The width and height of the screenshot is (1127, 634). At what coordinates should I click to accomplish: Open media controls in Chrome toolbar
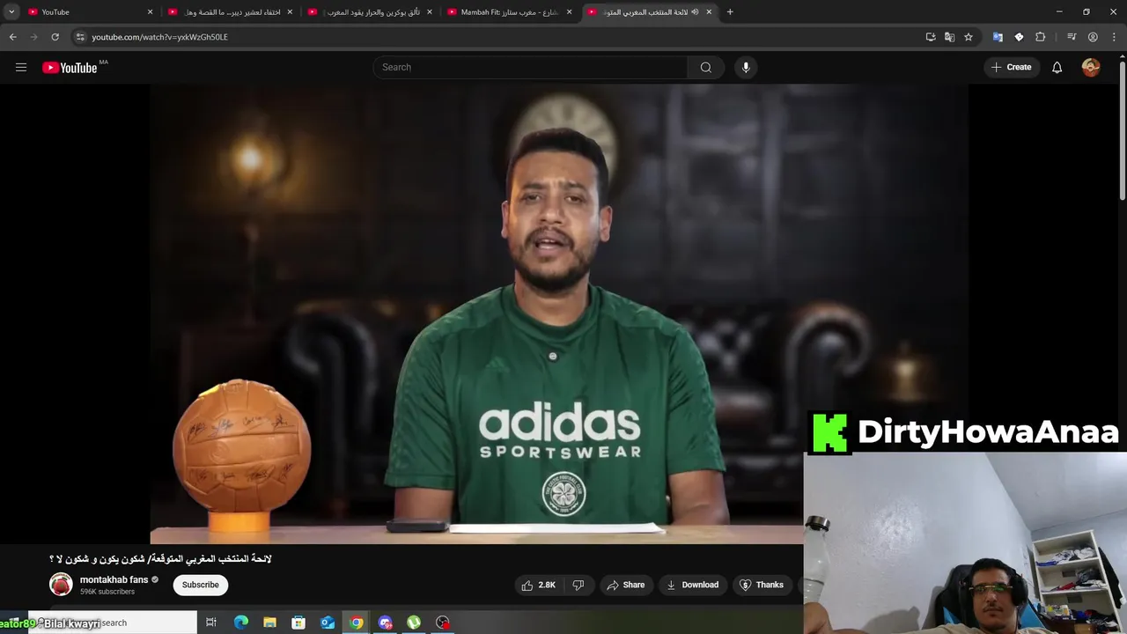click(x=1072, y=37)
